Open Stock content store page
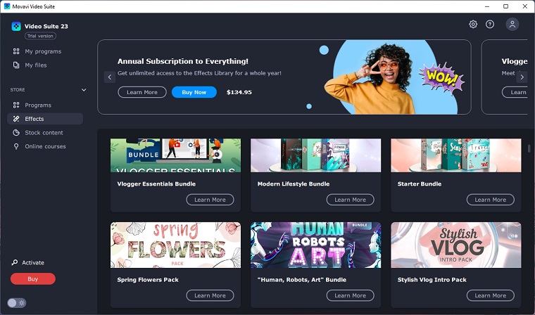The height and width of the screenshot is (315, 535). 45,133
